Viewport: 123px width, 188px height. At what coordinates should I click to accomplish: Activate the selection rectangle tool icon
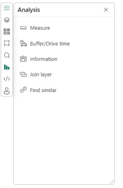(7, 43)
